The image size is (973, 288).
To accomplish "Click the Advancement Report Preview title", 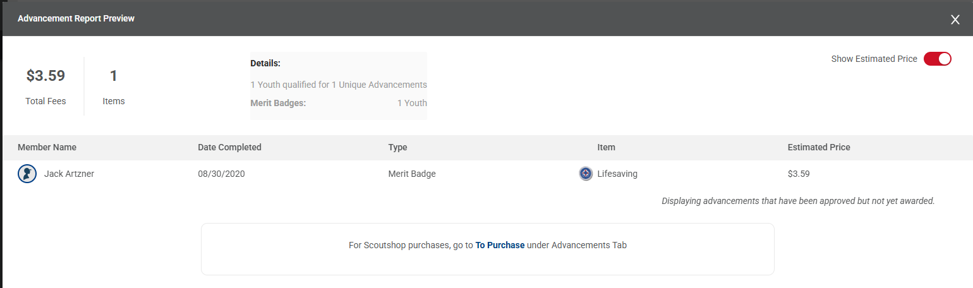I will [x=76, y=18].
